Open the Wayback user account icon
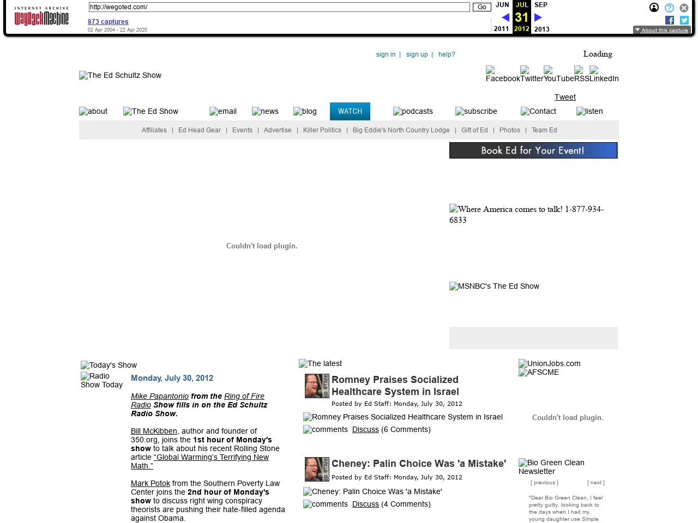The width and height of the screenshot is (698, 523). [x=654, y=8]
